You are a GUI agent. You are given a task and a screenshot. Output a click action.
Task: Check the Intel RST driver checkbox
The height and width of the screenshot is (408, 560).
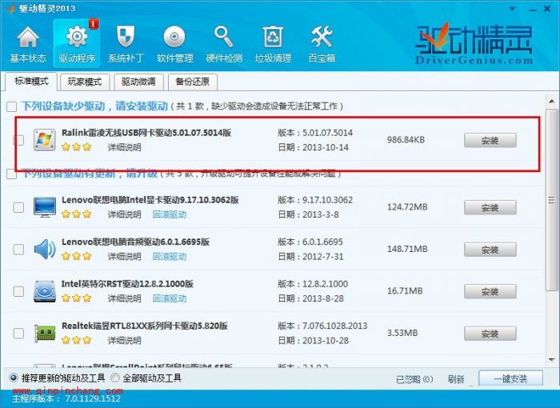(18, 291)
